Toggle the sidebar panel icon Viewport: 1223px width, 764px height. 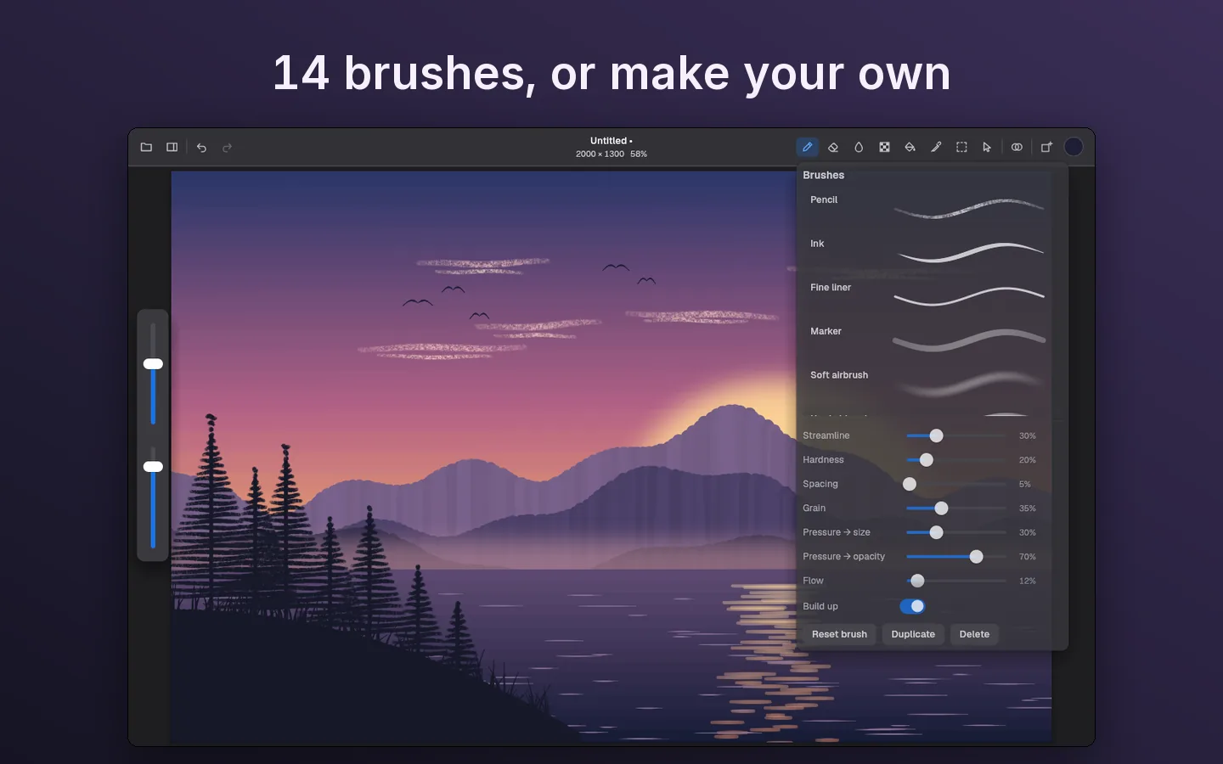(x=172, y=147)
